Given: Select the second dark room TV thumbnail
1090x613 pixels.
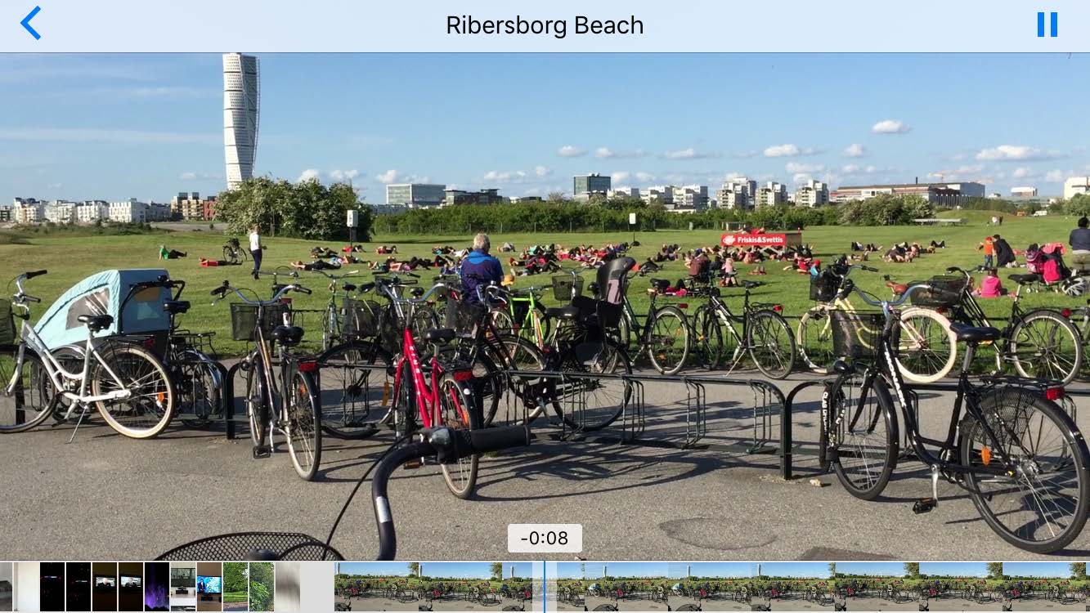Looking at the screenshot, I should click(x=130, y=587).
